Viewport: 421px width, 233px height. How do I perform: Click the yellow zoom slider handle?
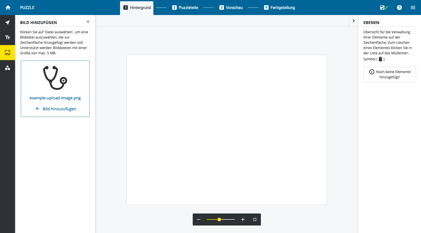click(x=219, y=219)
